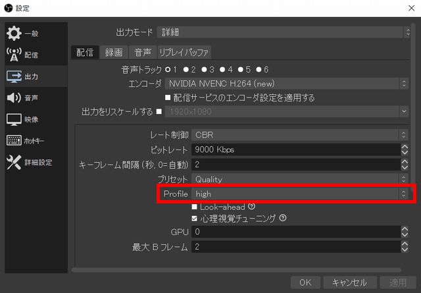Open the 映像 display monitor icon

point(14,119)
